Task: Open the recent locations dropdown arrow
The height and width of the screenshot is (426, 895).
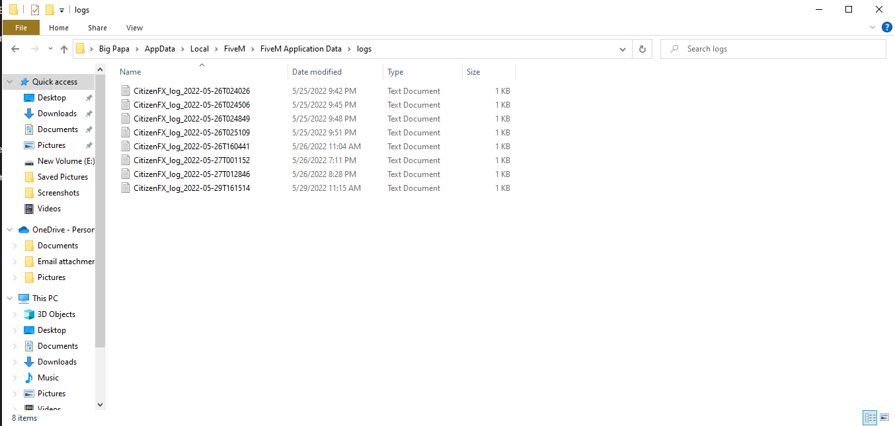Action: 50,50
